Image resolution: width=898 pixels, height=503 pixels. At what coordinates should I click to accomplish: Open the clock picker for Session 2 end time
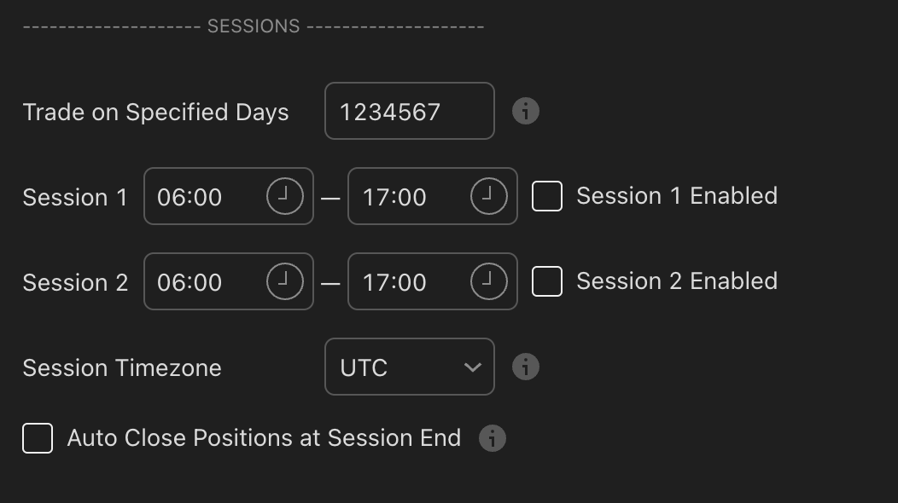[x=488, y=281]
